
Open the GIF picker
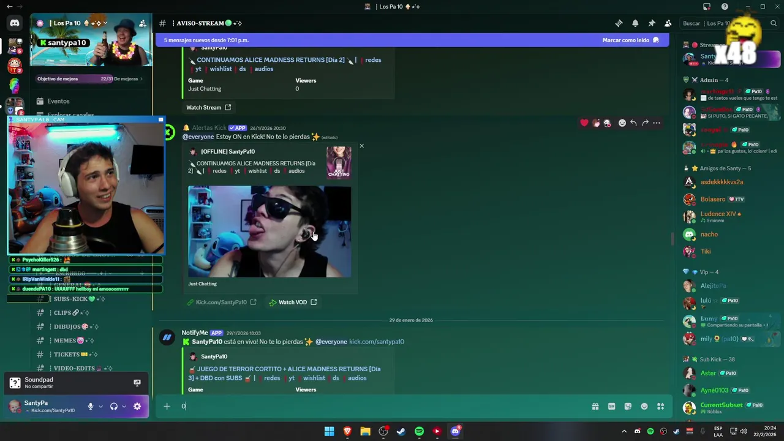611,406
